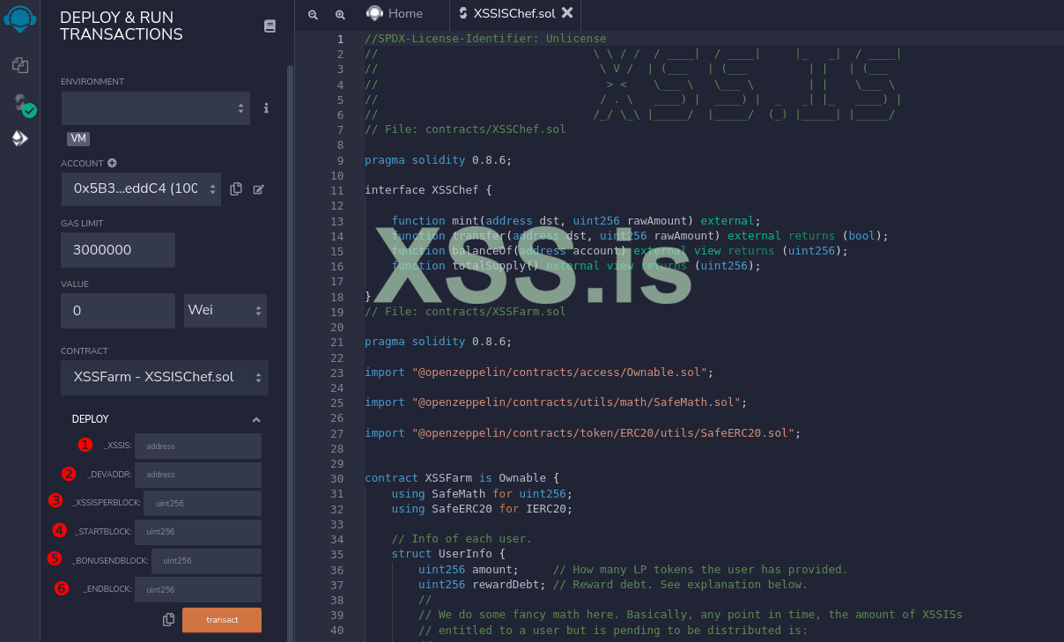Click the Deploy & run sidebar icon
The height and width of the screenshot is (642, 1064).
(19, 138)
